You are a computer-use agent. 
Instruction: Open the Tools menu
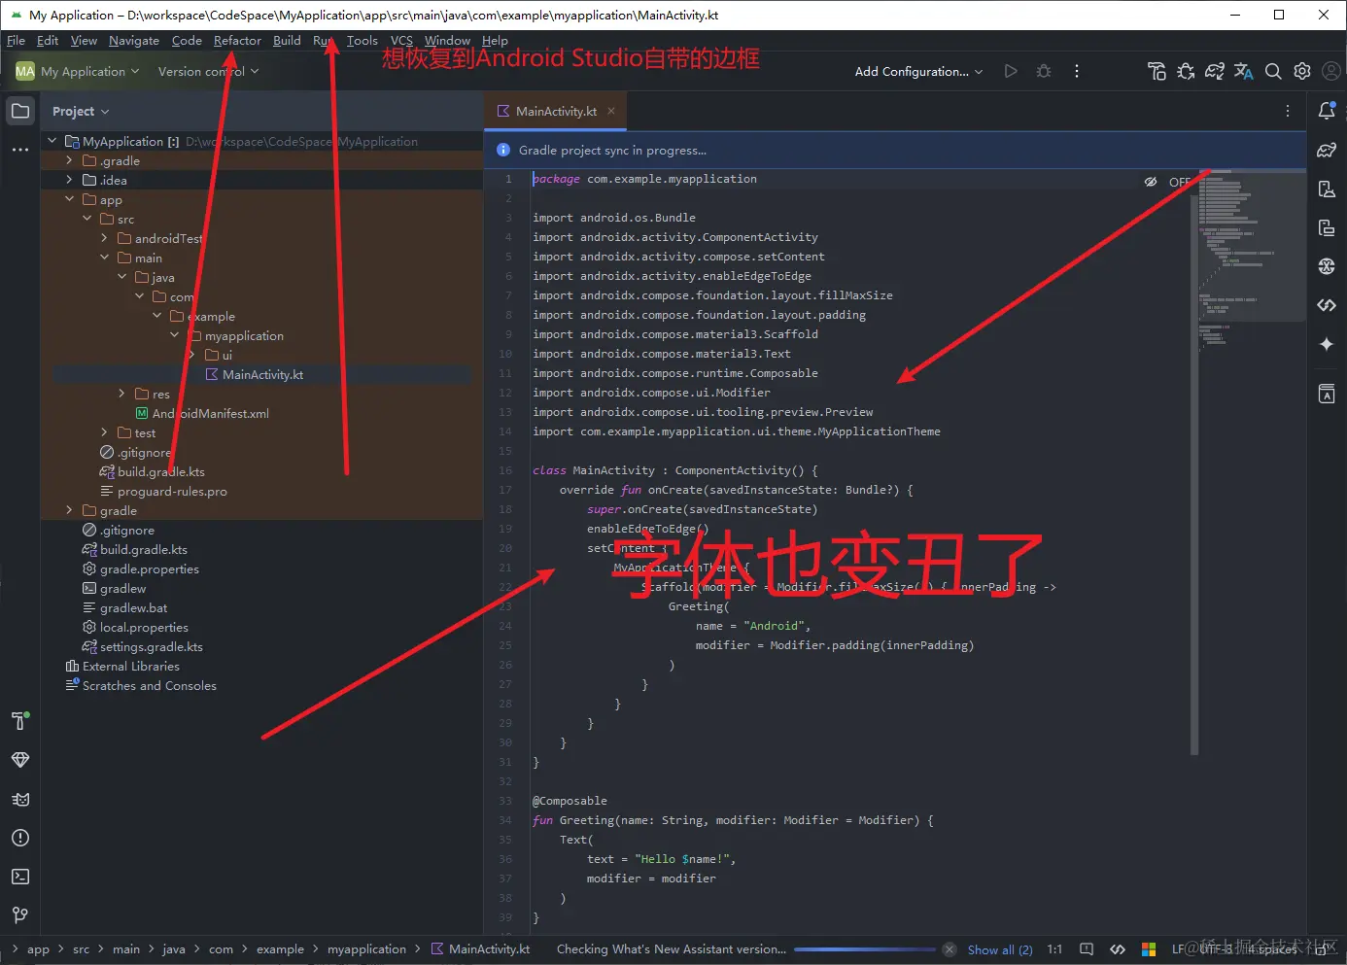coord(363,41)
